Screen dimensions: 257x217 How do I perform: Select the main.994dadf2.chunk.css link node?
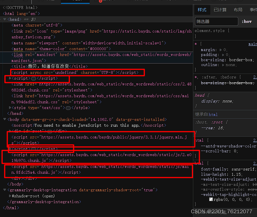[100, 99]
